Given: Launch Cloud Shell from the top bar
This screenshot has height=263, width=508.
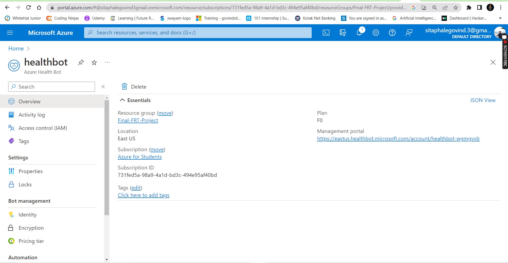Looking at the screenshot, I should pyautogui.click(x=326, y=33).
